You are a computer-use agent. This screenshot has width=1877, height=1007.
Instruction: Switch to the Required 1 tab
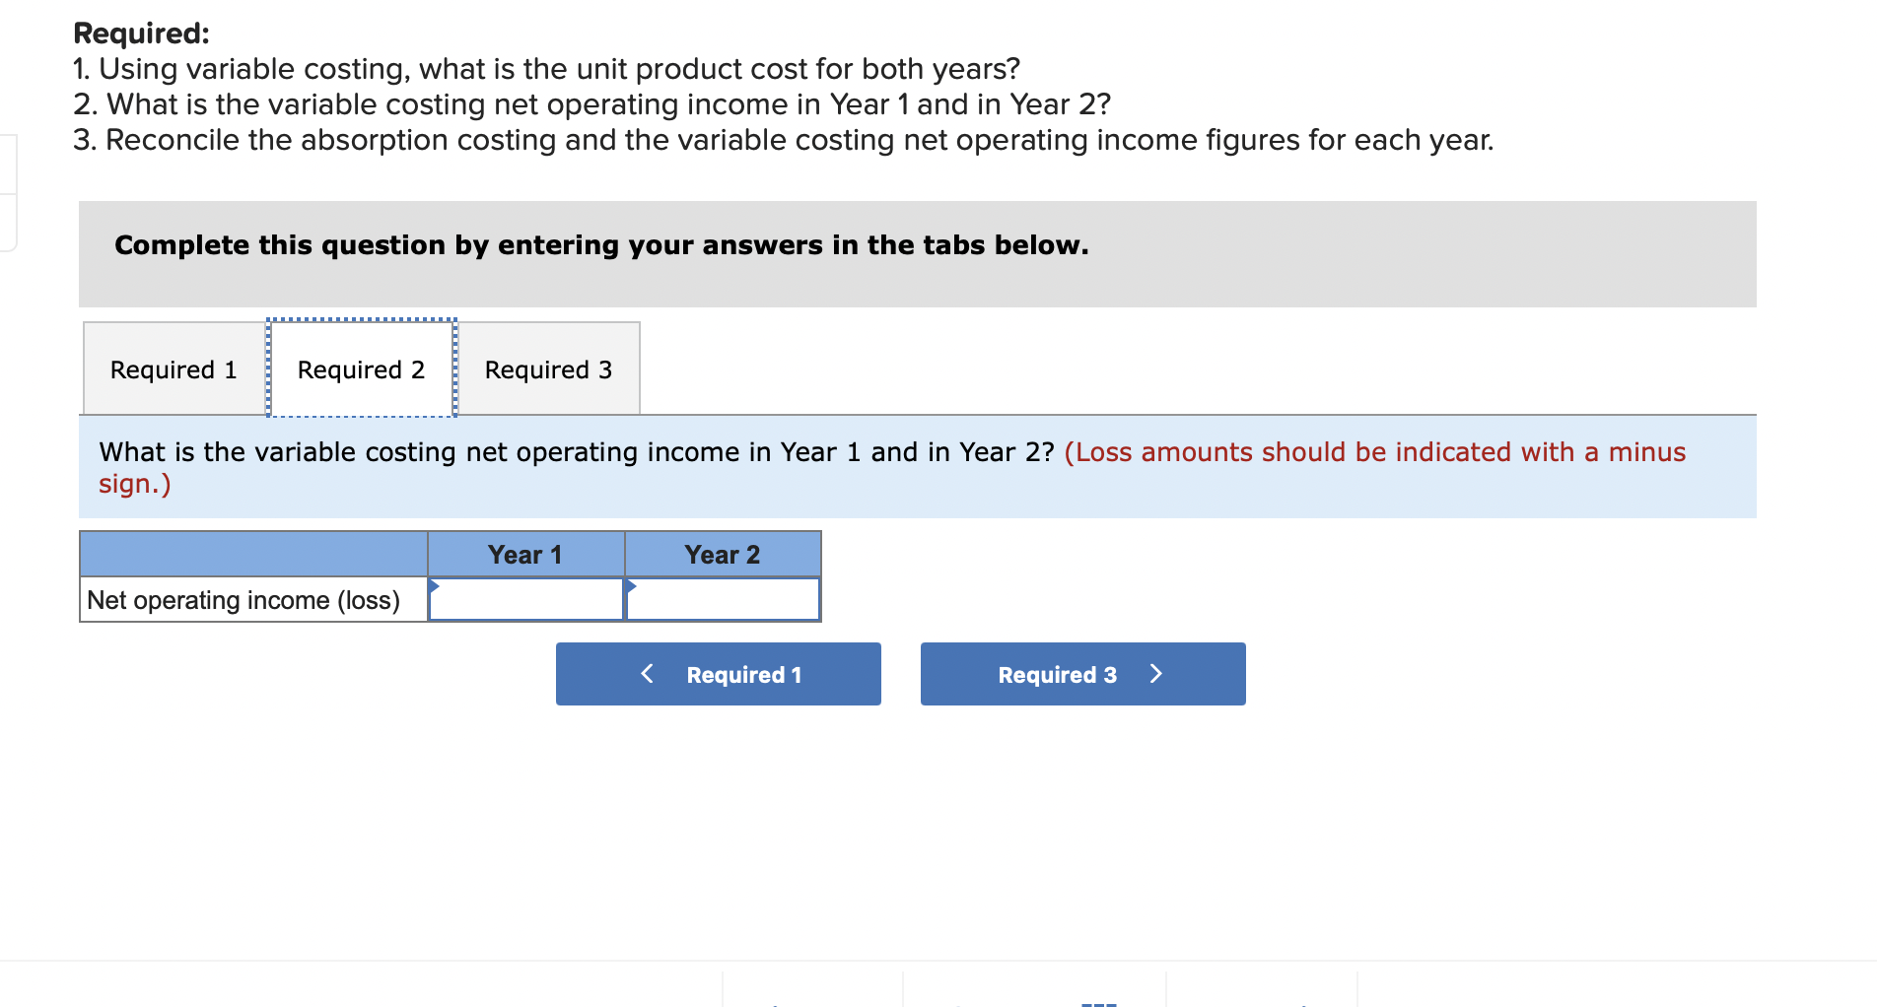[173, 369]
